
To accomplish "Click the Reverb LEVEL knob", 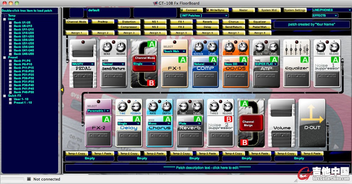I will click(197, 107).
